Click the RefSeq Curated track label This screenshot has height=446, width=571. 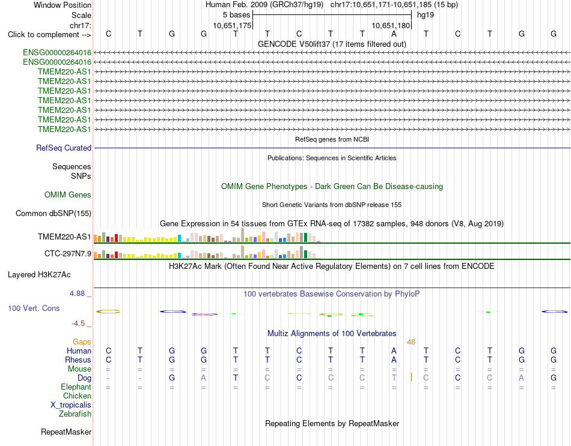coord(64,148)
